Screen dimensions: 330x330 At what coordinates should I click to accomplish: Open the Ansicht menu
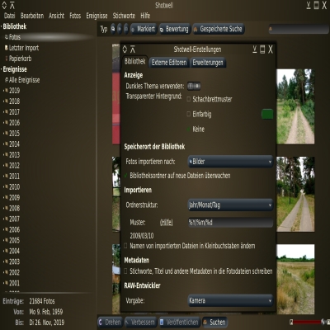click(56, 16)
